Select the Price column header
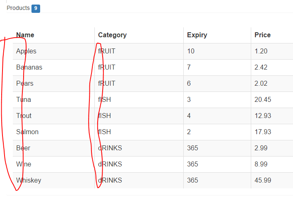293x200 pixels. click(x=262, y=35)
